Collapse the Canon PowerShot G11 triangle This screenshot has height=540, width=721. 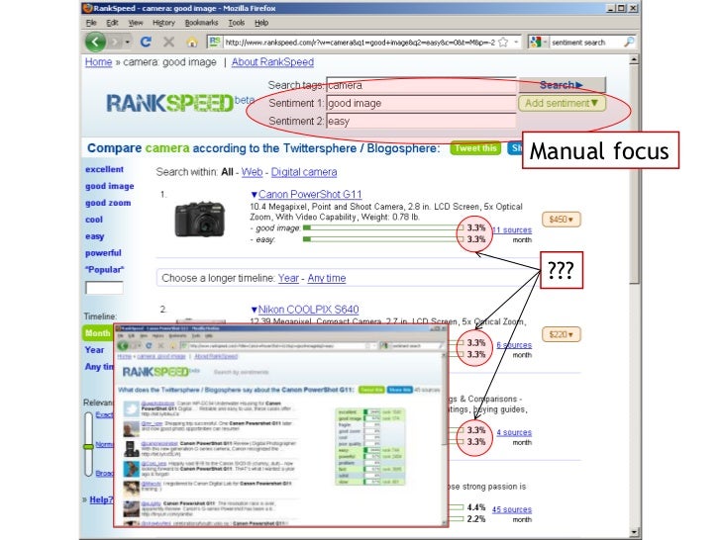[x=254, y=195]
